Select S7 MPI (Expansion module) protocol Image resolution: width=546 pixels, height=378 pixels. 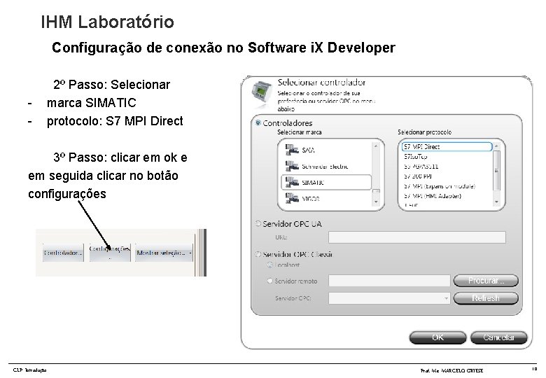[440, 186]
